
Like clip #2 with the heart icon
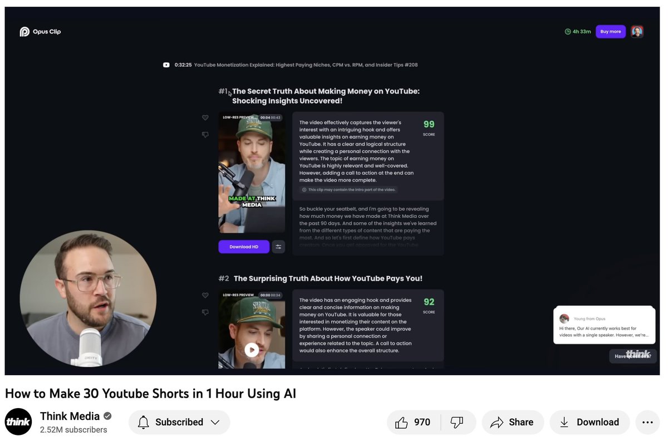pyautogui.click(x=205, y=295)
